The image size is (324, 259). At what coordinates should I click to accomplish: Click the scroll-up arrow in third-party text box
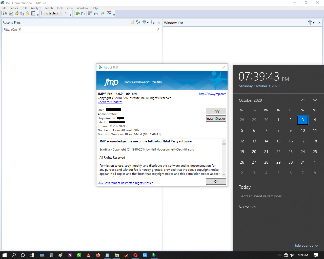coord(224,141)
